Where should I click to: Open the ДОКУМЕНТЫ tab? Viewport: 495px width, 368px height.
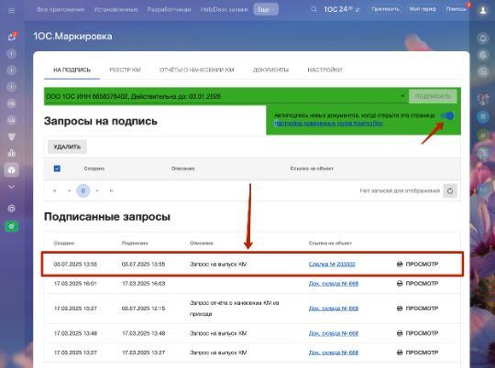tap(270, 70)
